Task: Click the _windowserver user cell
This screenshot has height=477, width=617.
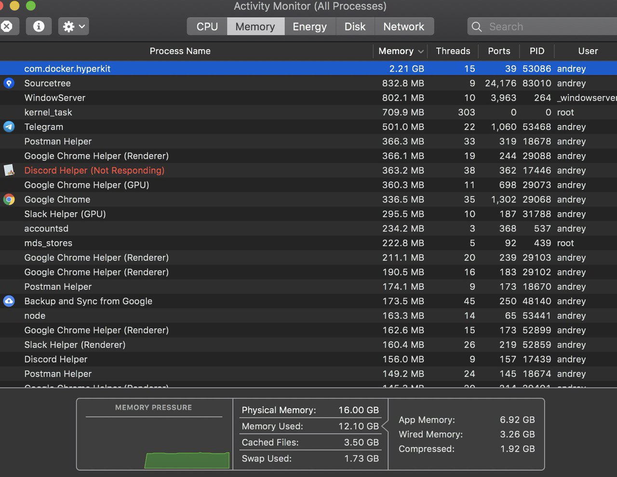Action: (x=587, y=98)
